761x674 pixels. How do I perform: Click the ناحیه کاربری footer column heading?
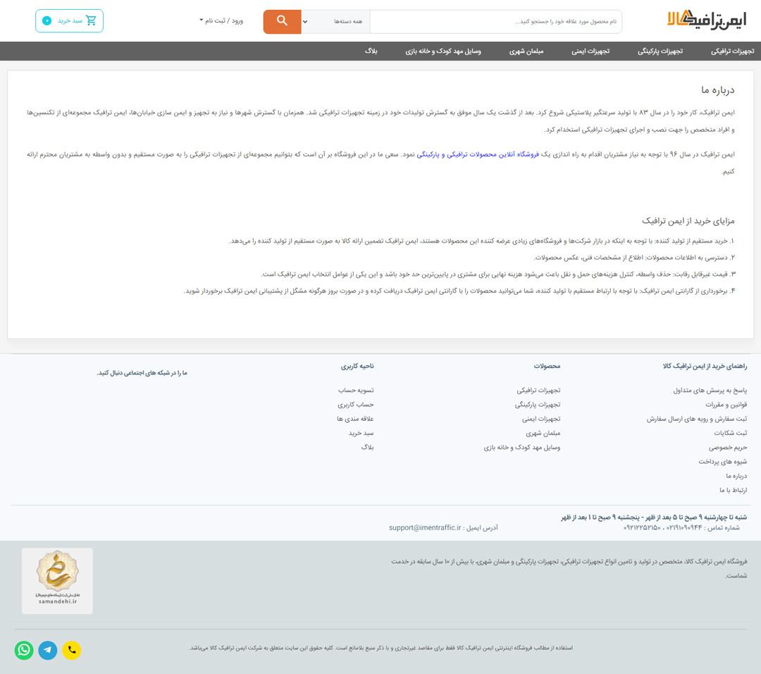pos(357,366)
